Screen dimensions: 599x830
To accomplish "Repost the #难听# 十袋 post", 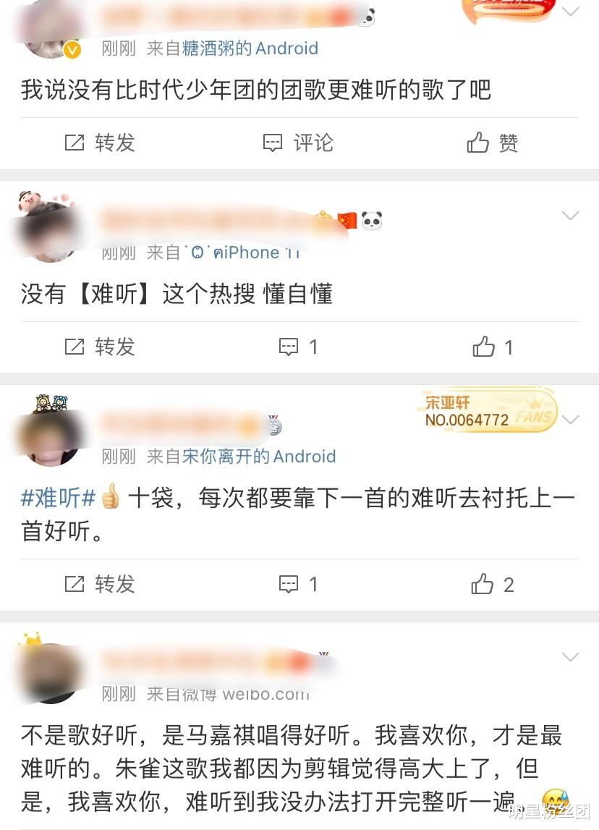I will pyautogui.click(x=100, y=585).
